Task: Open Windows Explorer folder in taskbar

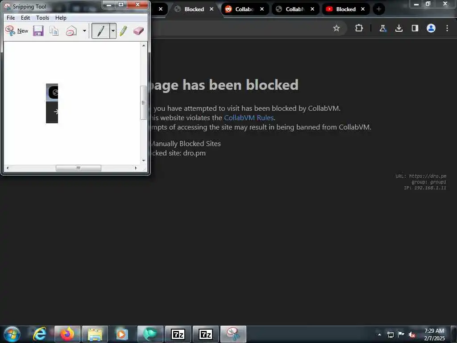Action: [95, 334]
